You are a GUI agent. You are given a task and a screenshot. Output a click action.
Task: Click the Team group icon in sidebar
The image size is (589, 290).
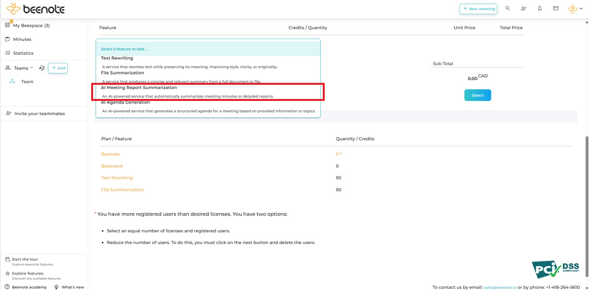tap(12, 82)
